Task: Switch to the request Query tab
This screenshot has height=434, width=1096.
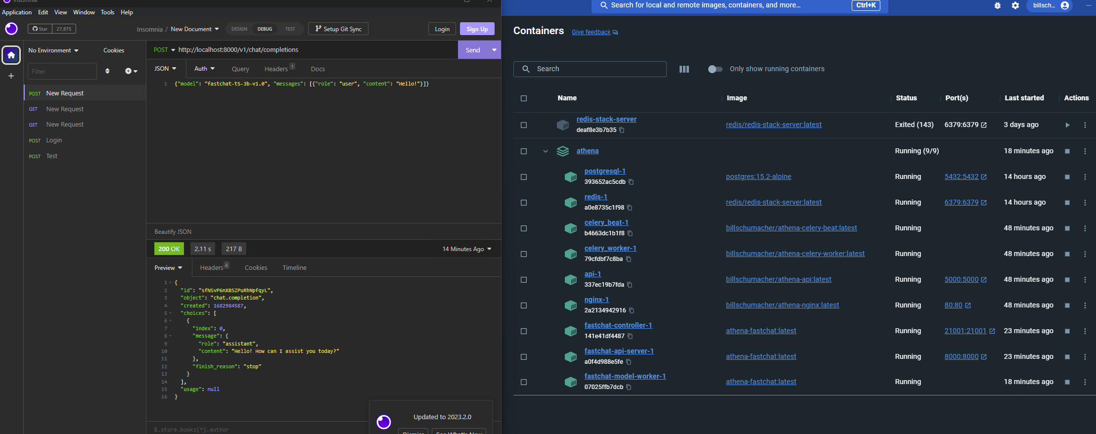Action: (x=240, y=69)
